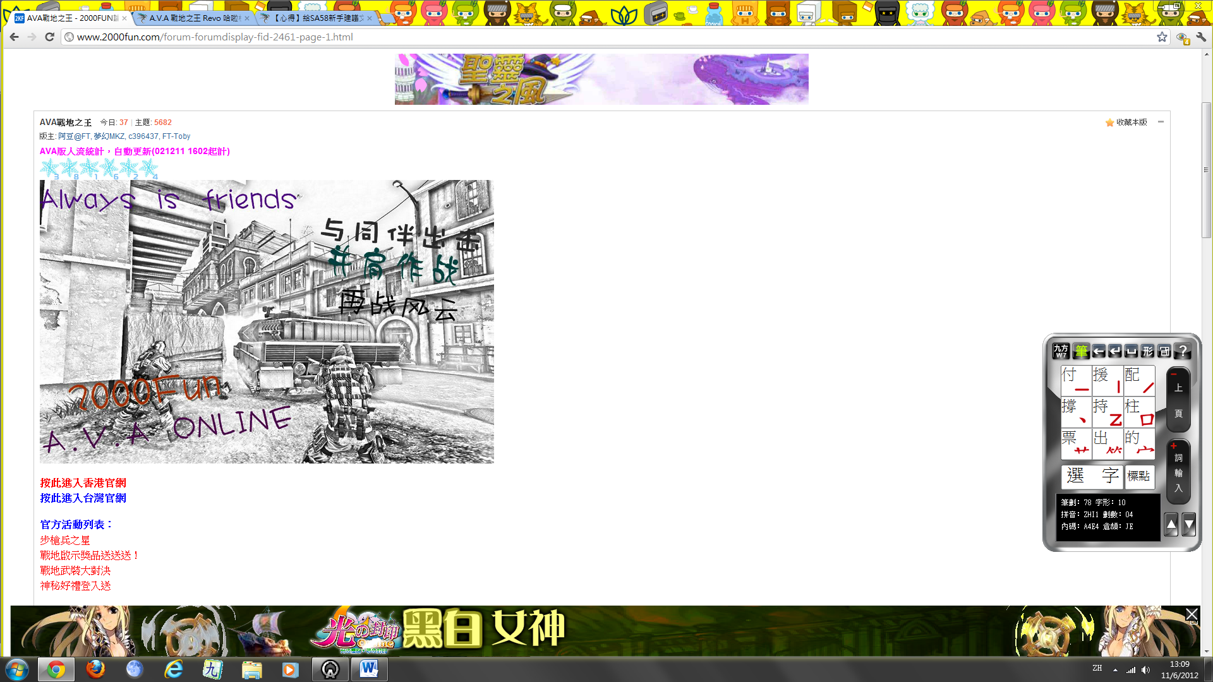1213x682 pixels.
Task: Select the candidate character 票
Action: click(1076, 443)
